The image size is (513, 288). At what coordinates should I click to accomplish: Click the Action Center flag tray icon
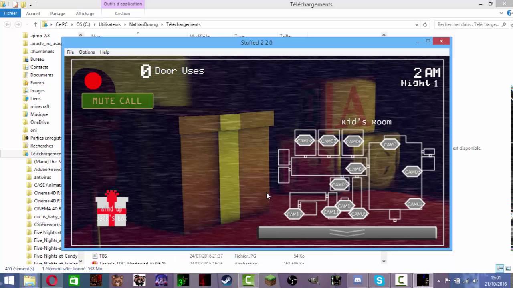[448, 280]
